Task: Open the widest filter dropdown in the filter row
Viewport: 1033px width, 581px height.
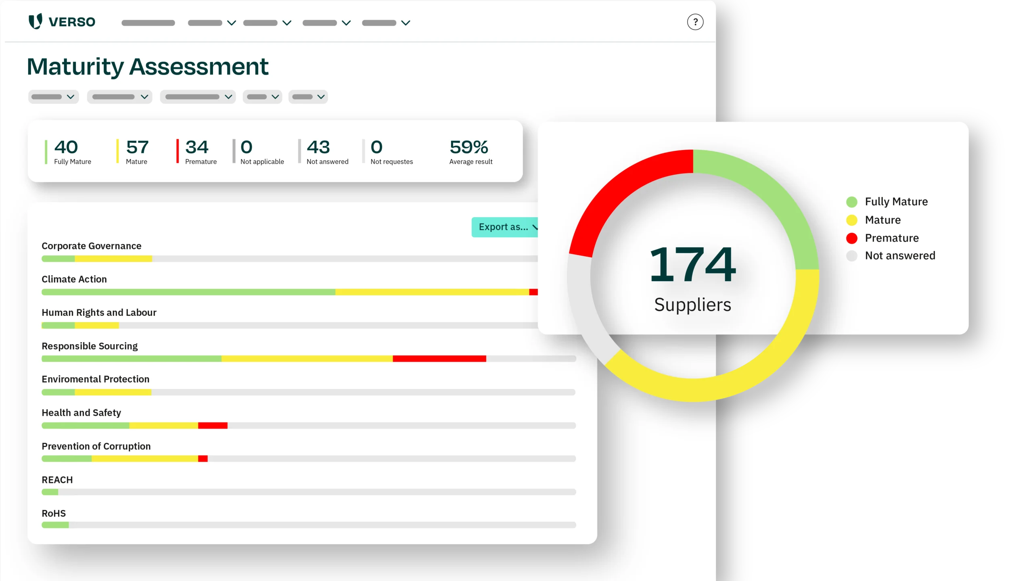Action: click(198, 97)
